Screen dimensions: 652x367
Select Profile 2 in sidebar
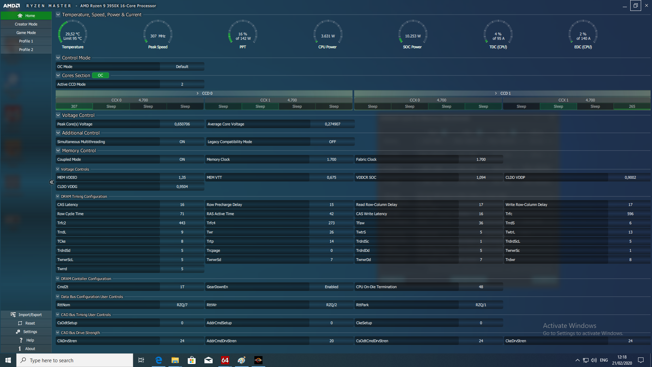tap(26, 50)
